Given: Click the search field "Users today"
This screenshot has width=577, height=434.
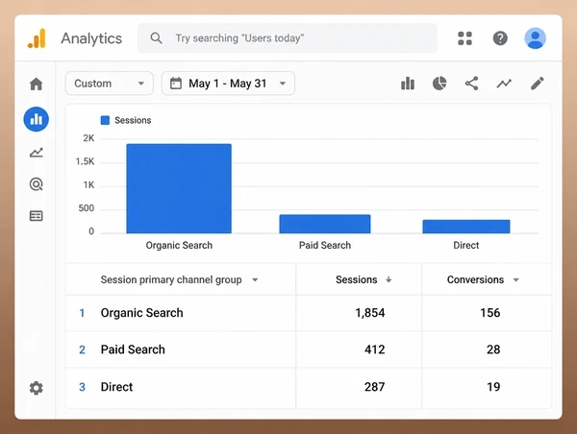Looking at the screenshot, I should [x=288, y=38].
